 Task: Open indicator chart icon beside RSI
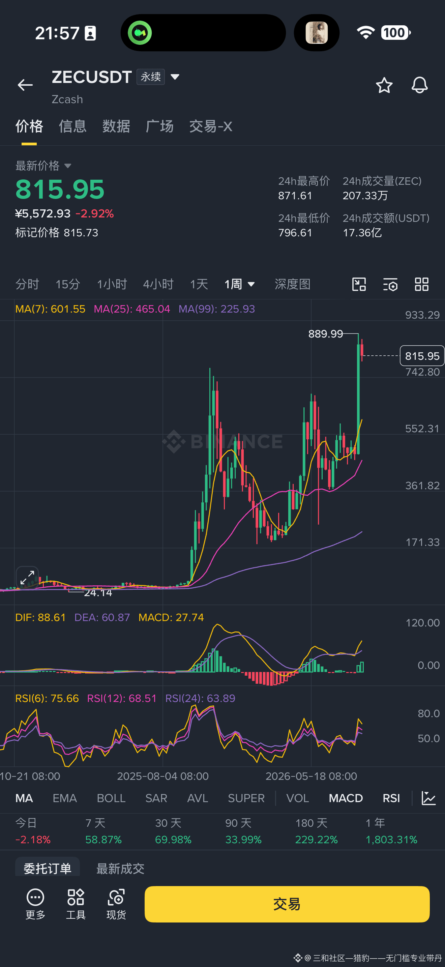(x=428, y=798)
